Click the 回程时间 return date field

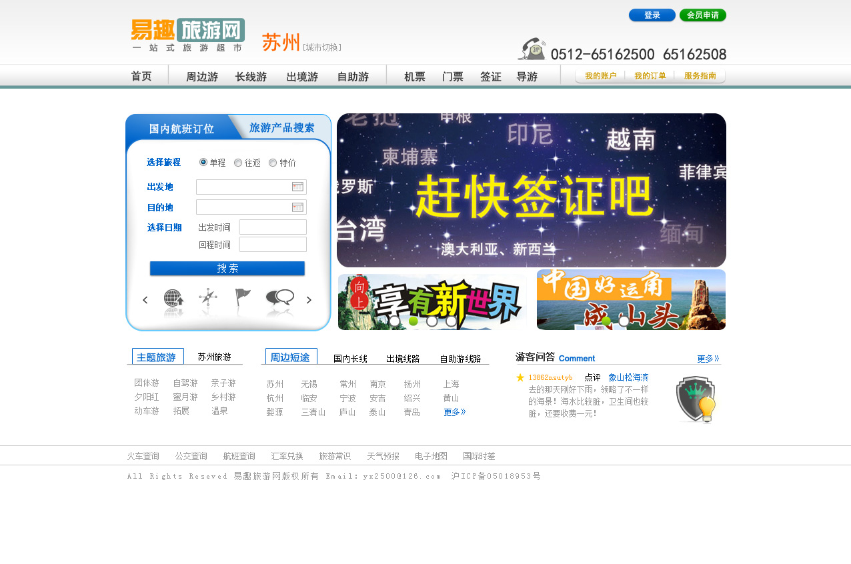pos(273,245)
